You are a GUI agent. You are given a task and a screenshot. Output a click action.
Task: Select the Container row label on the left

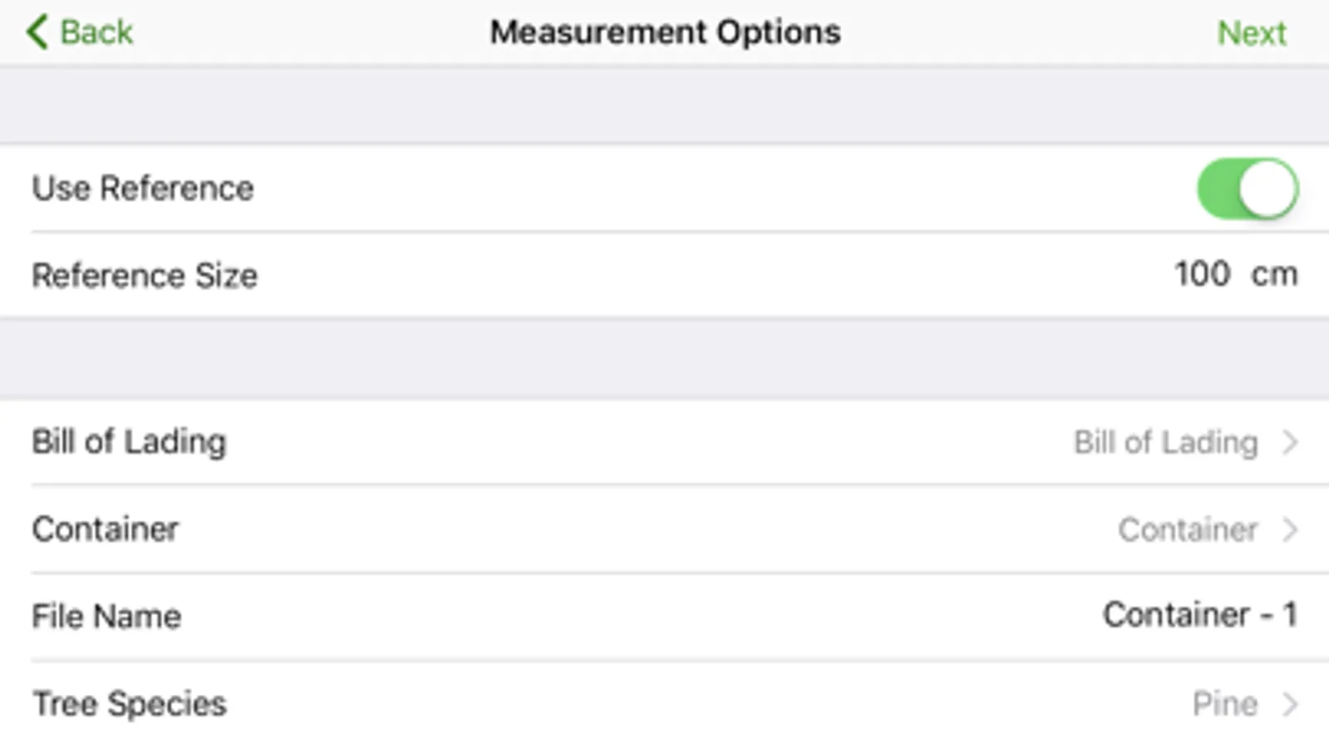pyautogui.click(x=106, y=529)
